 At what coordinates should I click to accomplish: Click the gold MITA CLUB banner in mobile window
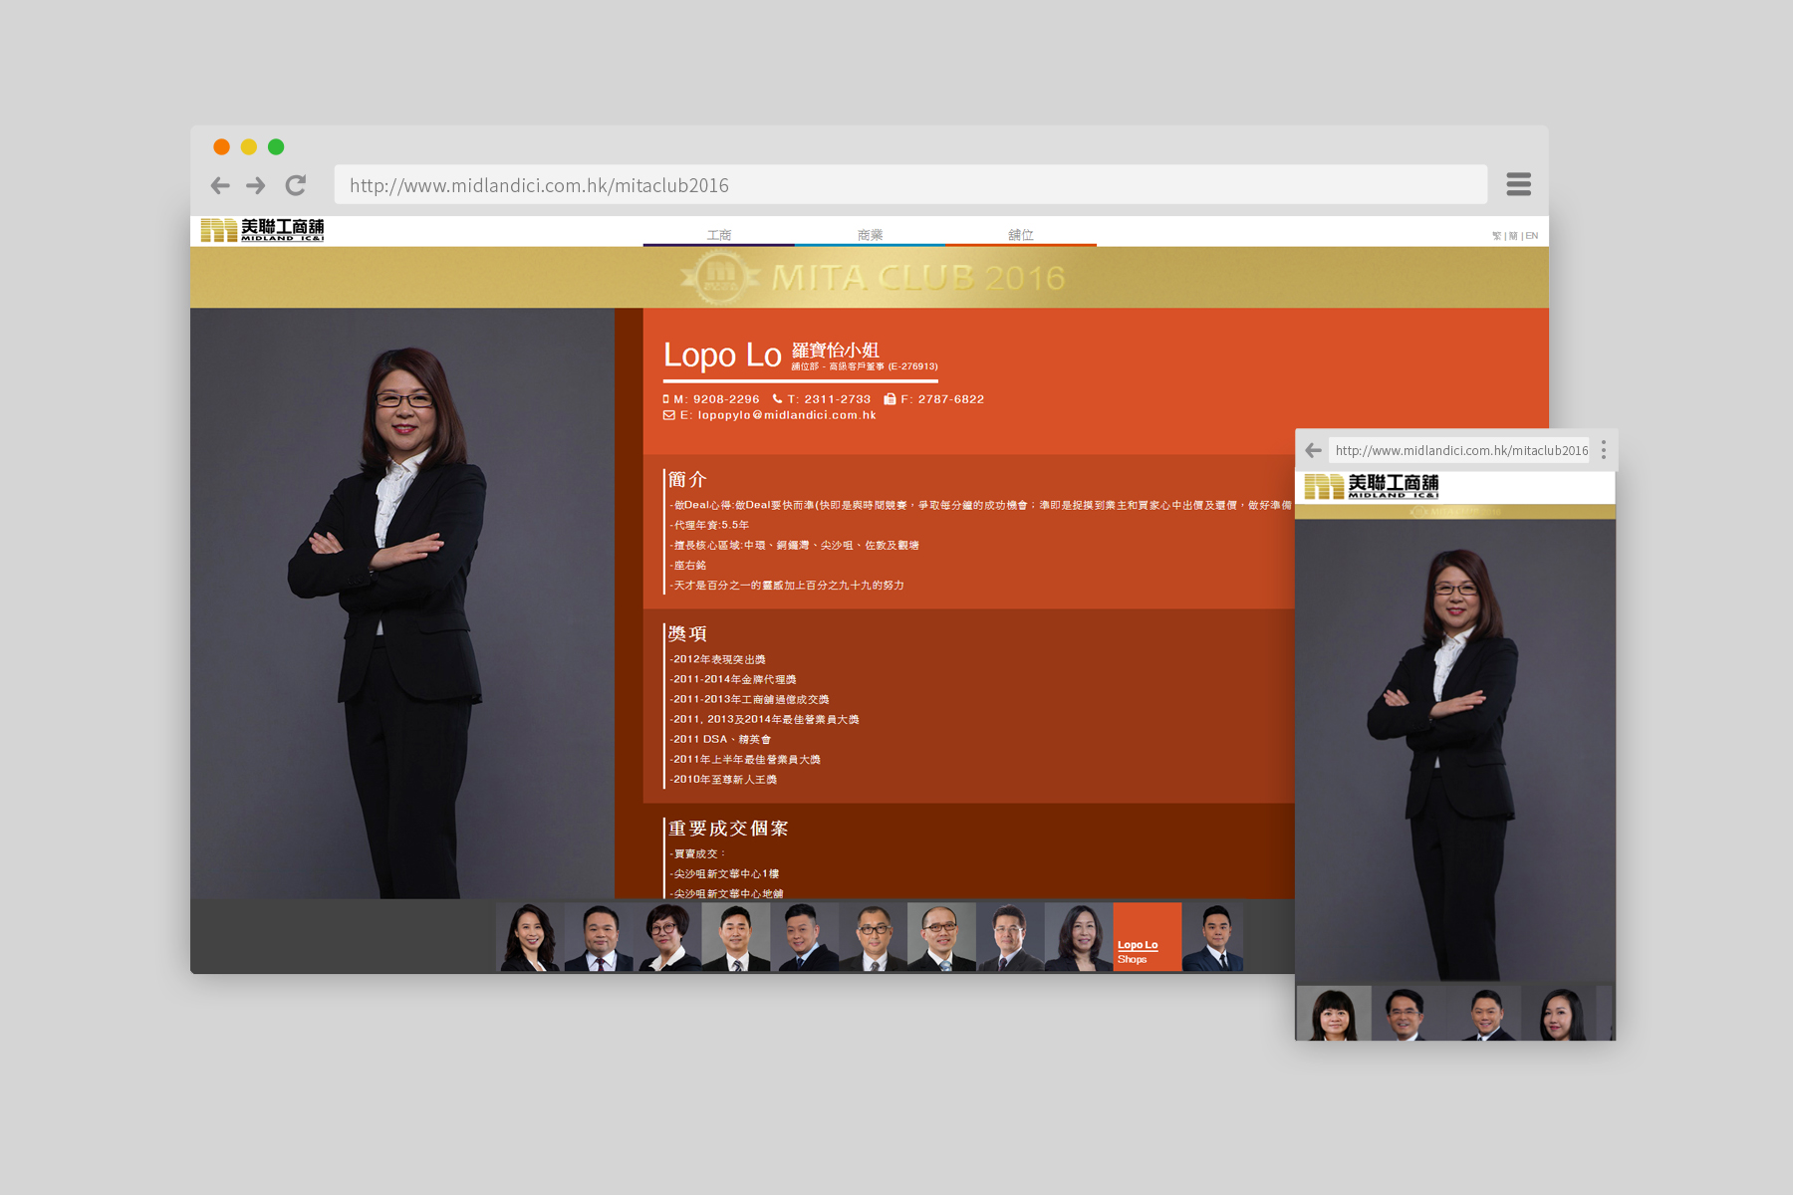[1455, 511]
